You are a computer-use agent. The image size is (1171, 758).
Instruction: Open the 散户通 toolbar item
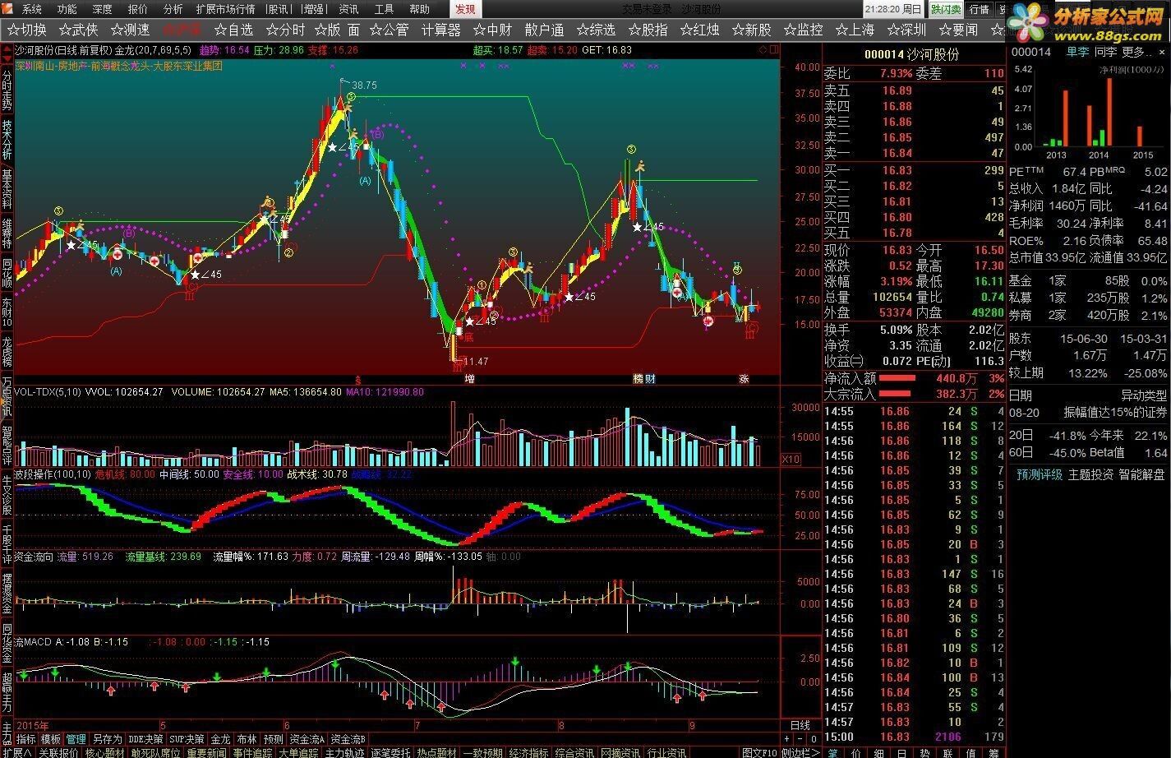pyautogui.click(x=544, y=30)
